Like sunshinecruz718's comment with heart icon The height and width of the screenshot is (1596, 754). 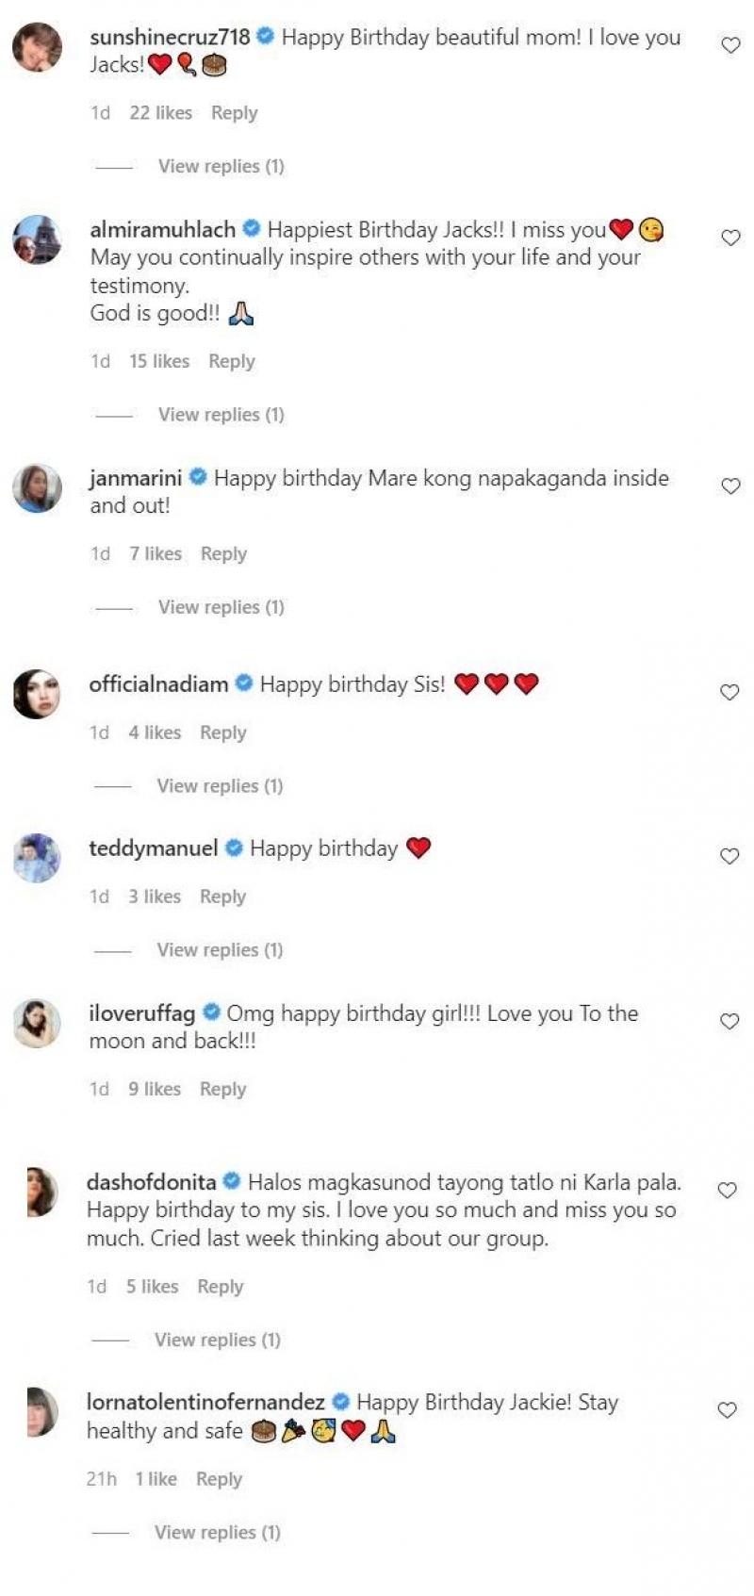[x=730, y=45]
